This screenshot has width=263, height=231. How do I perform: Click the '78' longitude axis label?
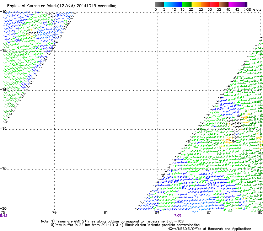54,213
